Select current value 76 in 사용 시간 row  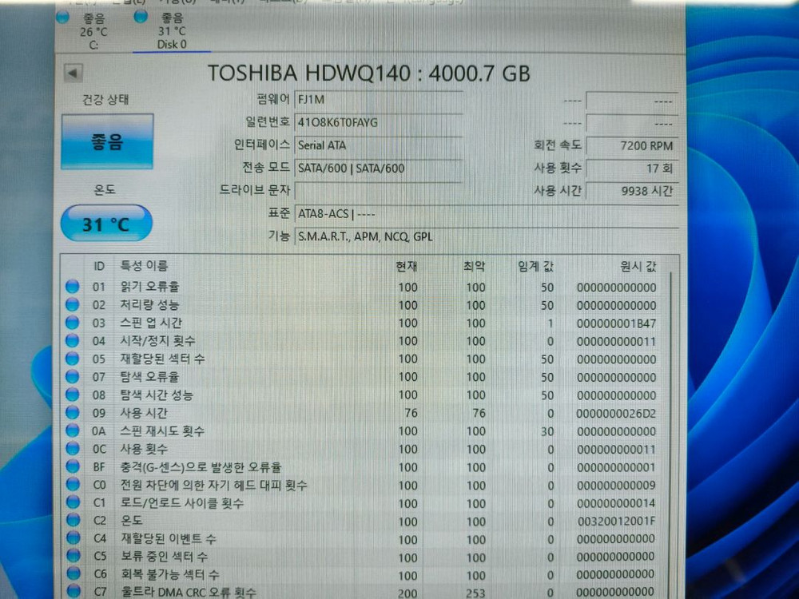[x=411, y=413]
